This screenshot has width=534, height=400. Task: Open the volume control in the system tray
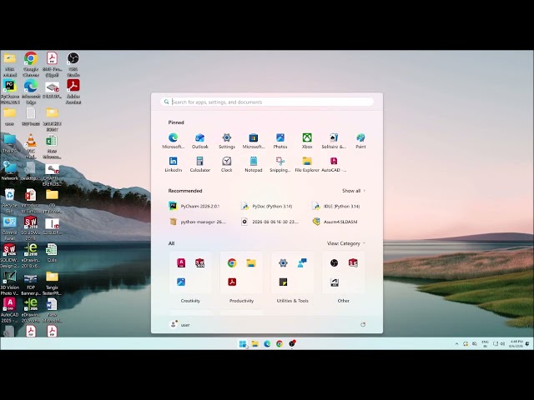pos(502,344)
